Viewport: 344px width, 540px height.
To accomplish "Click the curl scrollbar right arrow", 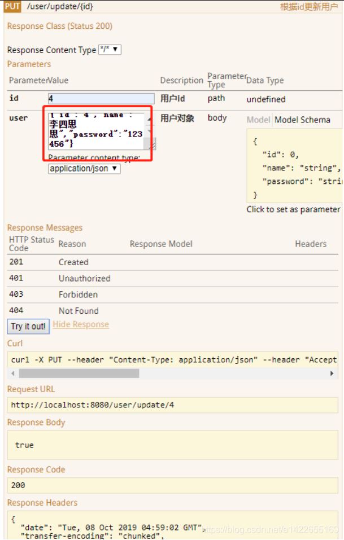I will click(x=332, y=374).
